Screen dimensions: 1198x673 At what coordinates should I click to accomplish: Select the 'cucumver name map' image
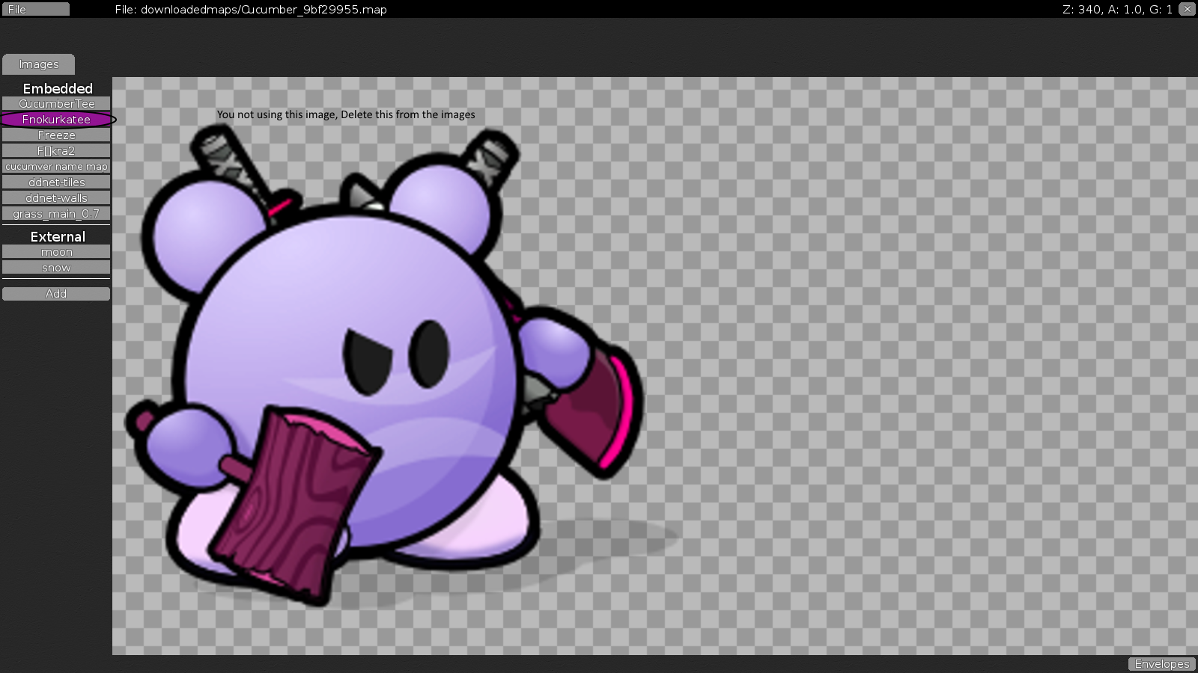pos(56,166)
